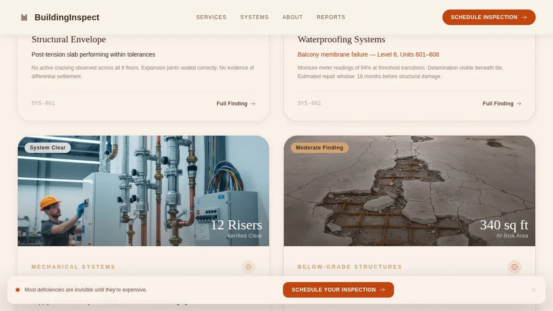
Task: Open the Balcony membrane failure finding link
Action: (x=368, y=54)
